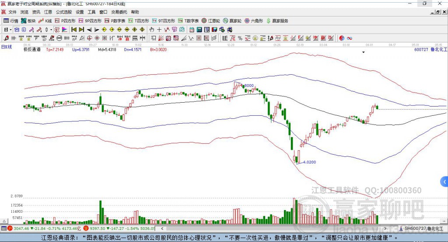Toggle the highlighted blue network icon

pos(17,30)
